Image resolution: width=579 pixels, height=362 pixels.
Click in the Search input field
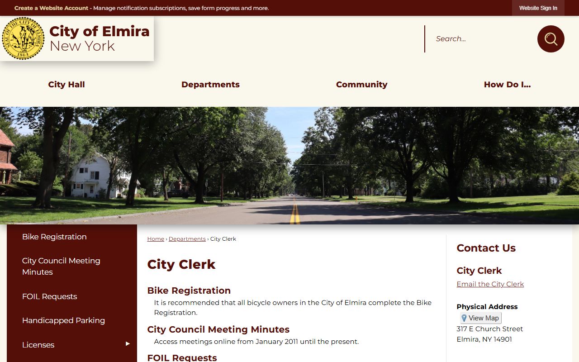481,39
